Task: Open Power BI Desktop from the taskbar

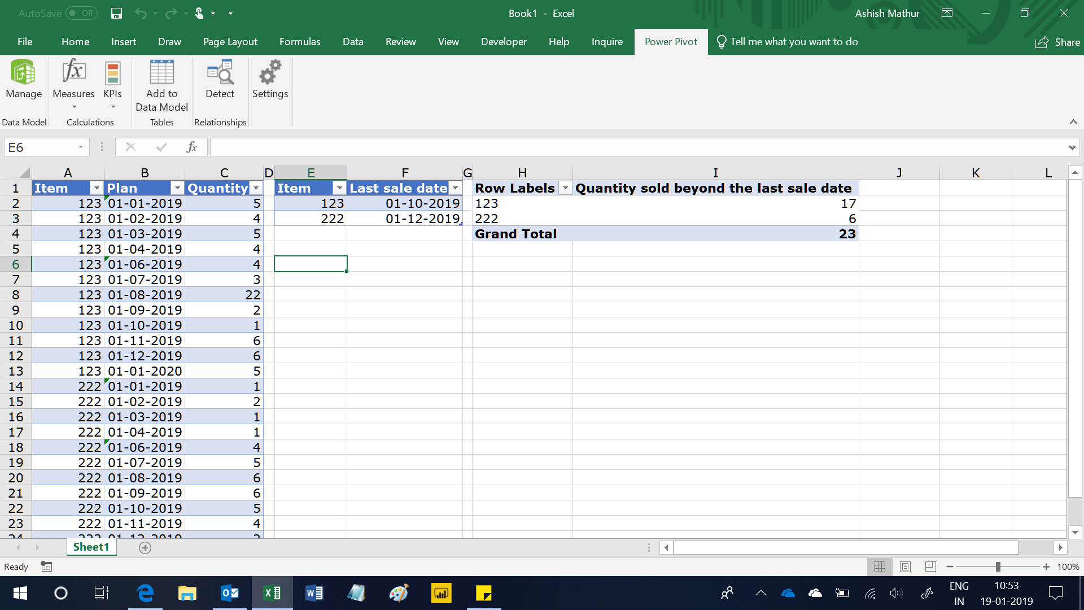Action: click(441, 593)
